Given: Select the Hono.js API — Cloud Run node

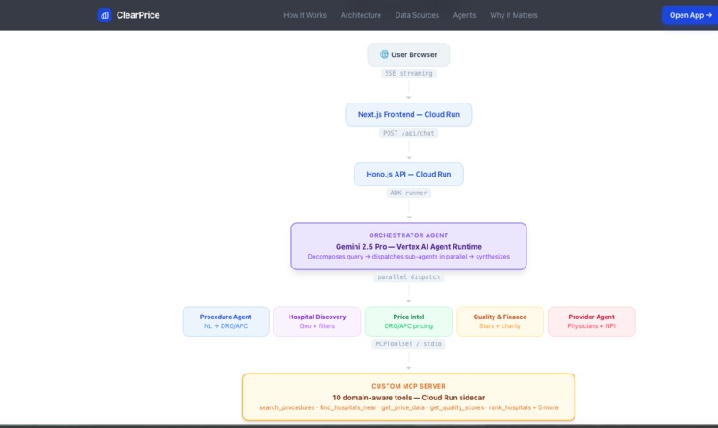Looking at the screenshot, I should (x=409, y=174).
